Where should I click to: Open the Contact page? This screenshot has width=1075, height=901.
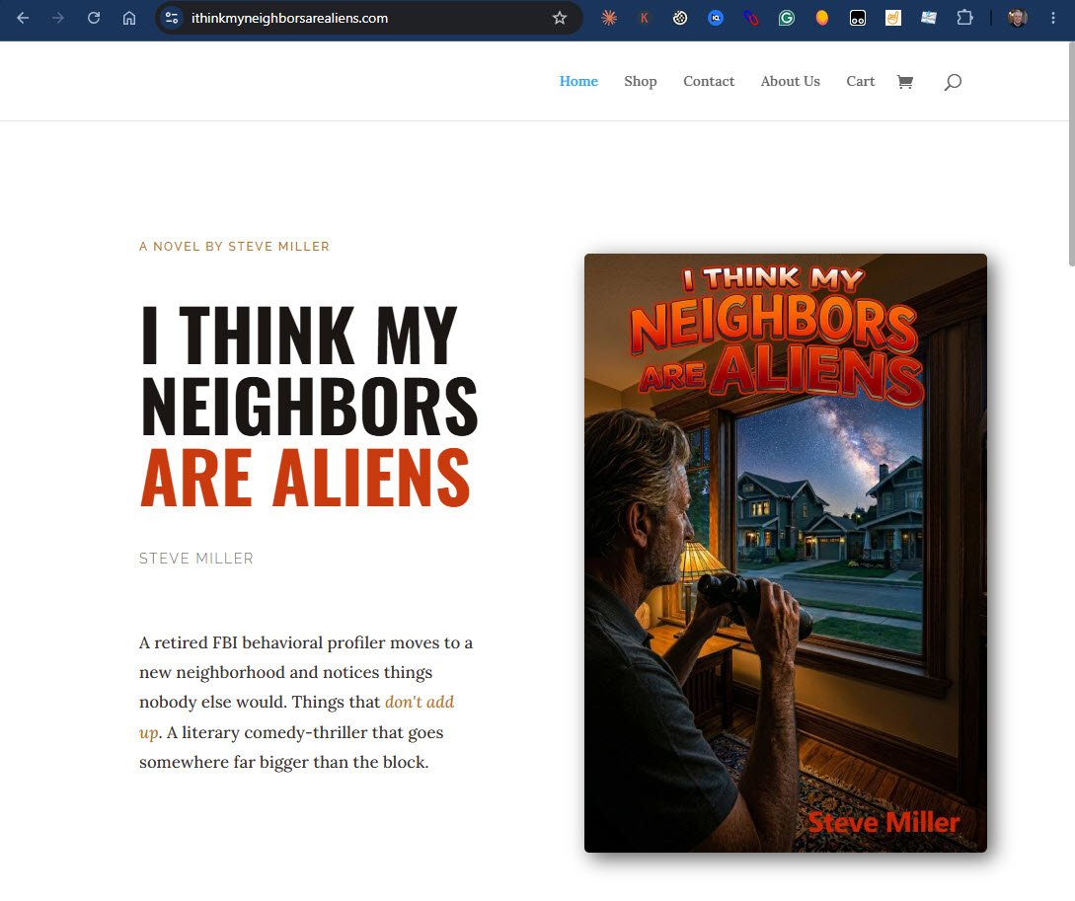click(708, 82)
